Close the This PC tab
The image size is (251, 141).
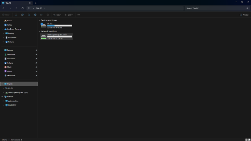coord(30,3)
